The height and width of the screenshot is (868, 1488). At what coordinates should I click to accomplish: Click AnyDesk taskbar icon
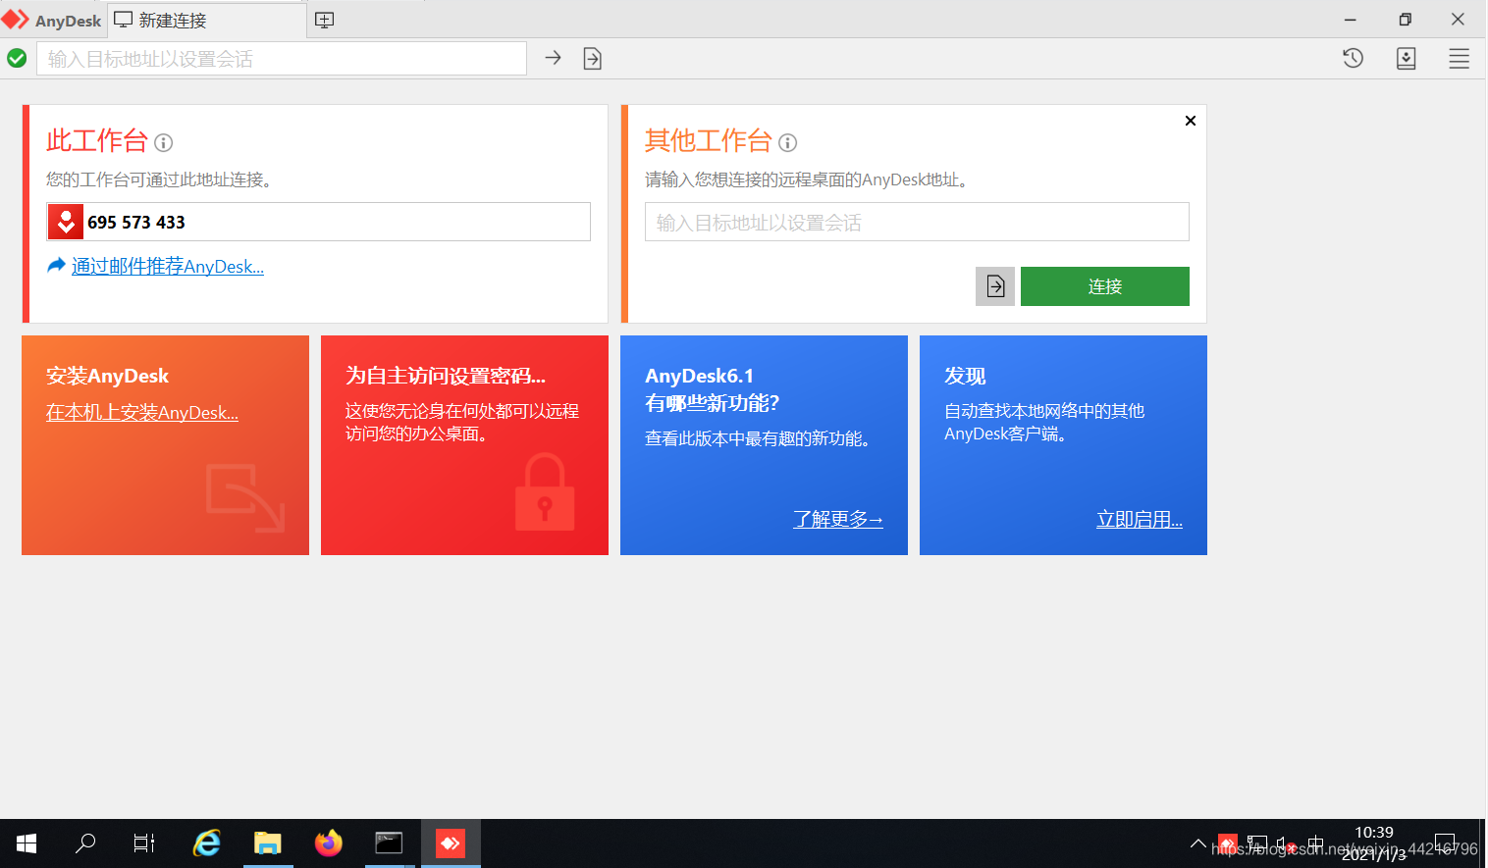(x=451, y=843)
